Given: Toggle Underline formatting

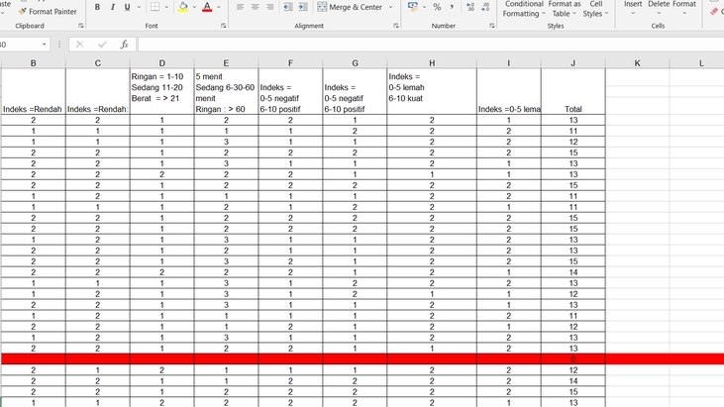Looking at the screenshot, I should [x=127, y=7].
